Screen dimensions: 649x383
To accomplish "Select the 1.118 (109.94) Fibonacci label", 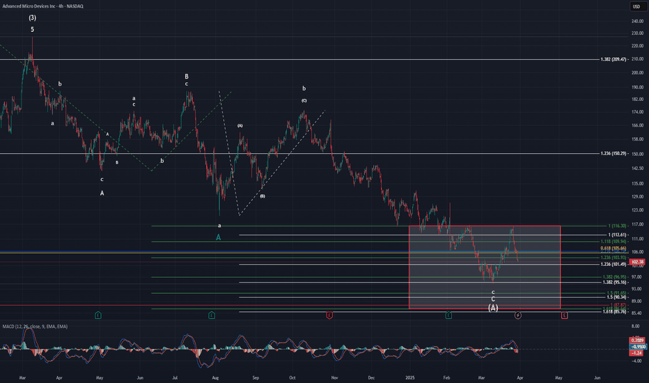I will point(613,242).
